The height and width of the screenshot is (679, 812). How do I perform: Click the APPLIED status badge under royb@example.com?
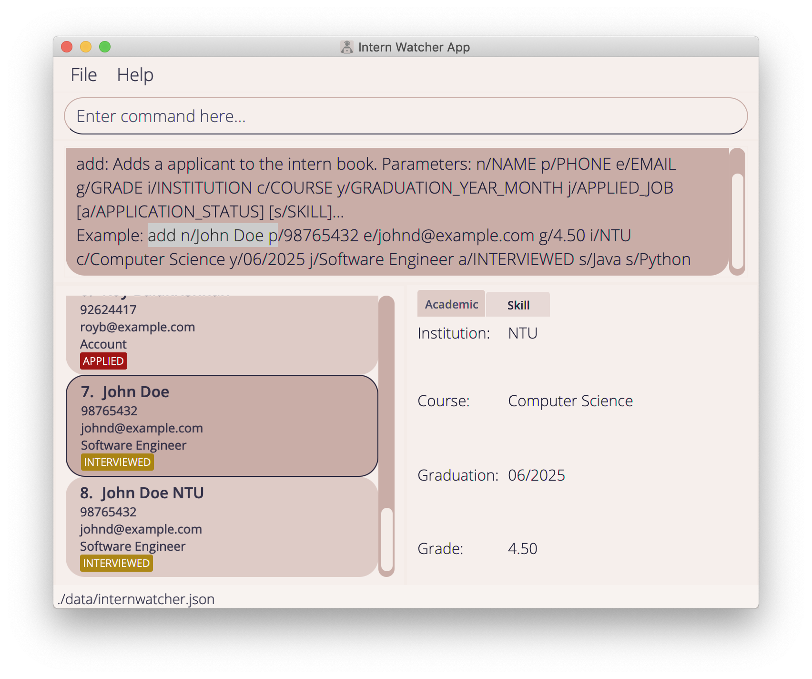click(103, 361)
